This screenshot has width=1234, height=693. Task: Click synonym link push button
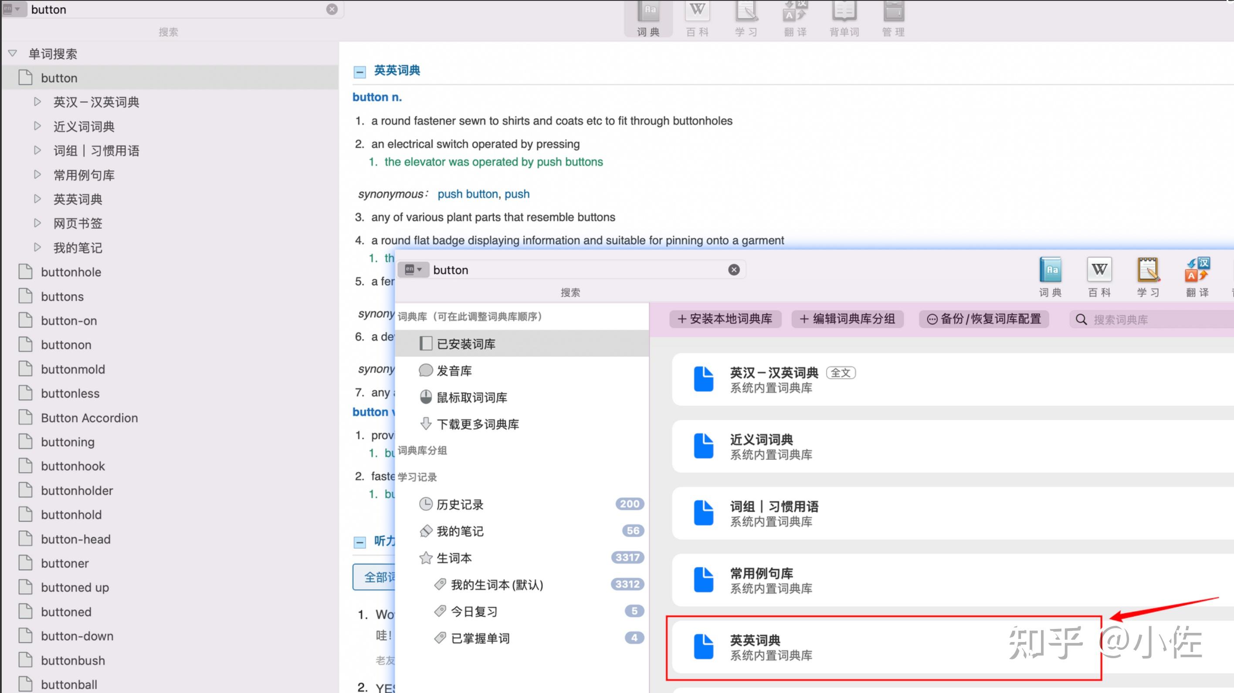tap(468, 194)
